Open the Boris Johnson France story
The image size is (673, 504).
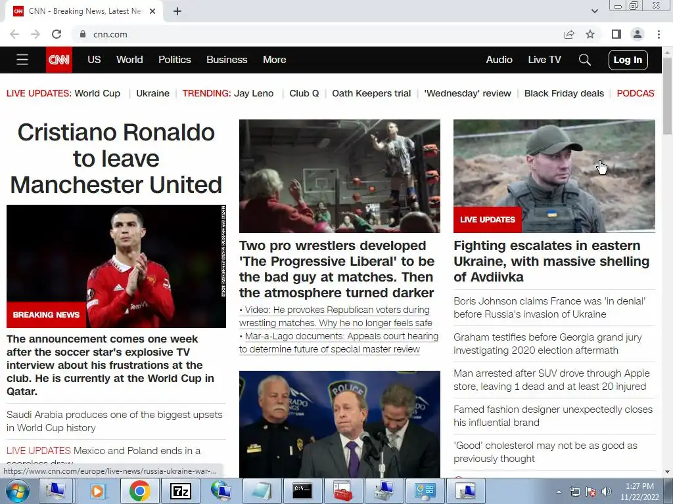(549, 308)
